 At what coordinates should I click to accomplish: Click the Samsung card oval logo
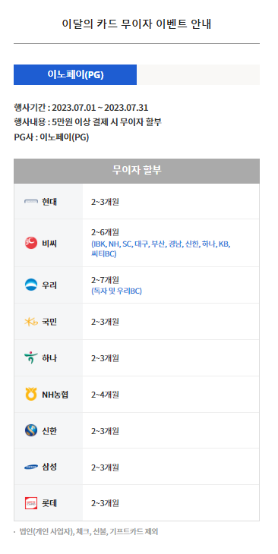(x=31, y=467)
